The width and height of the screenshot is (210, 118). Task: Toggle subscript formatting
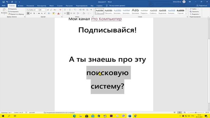[42, 13]
